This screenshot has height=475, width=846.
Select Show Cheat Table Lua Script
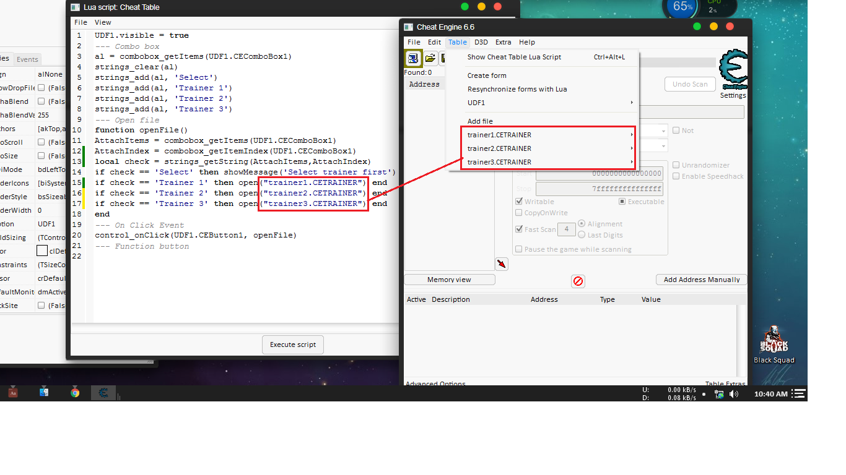tap(514, 57)
